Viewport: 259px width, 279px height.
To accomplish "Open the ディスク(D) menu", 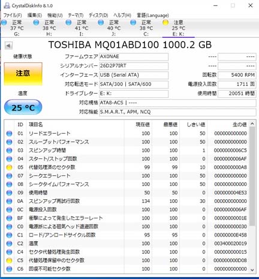I will 98,15.
